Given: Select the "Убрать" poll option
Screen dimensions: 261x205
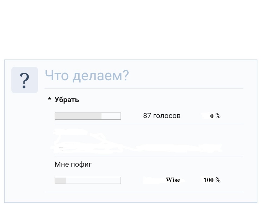Looking at the screenshot, I should (67, 100).
